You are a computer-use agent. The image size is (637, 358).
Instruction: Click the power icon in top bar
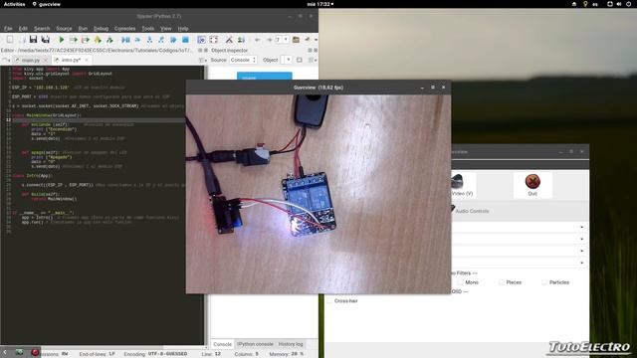tap(628, 4)
